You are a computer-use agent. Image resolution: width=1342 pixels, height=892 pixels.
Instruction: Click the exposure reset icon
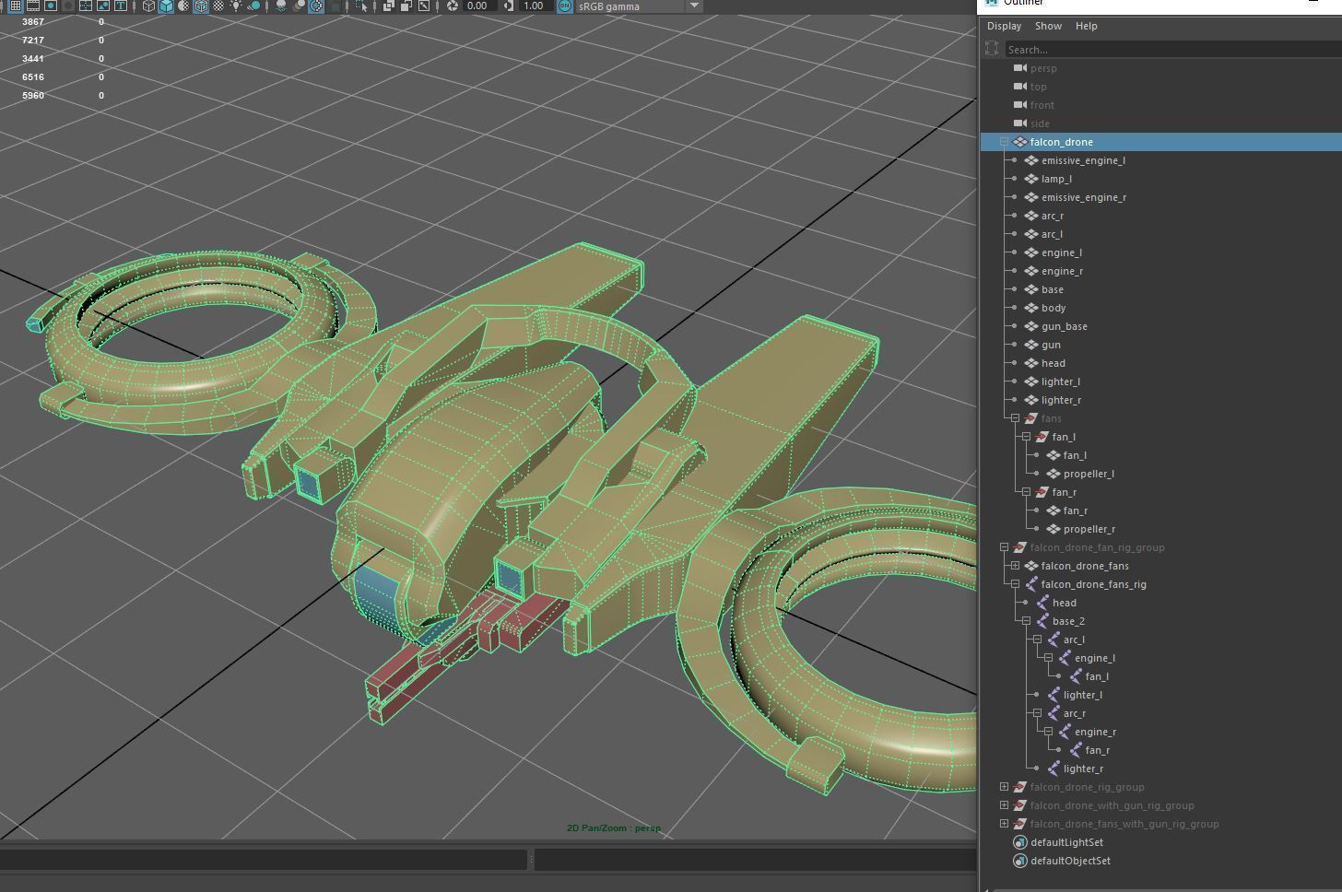click(x=452, y=6)
